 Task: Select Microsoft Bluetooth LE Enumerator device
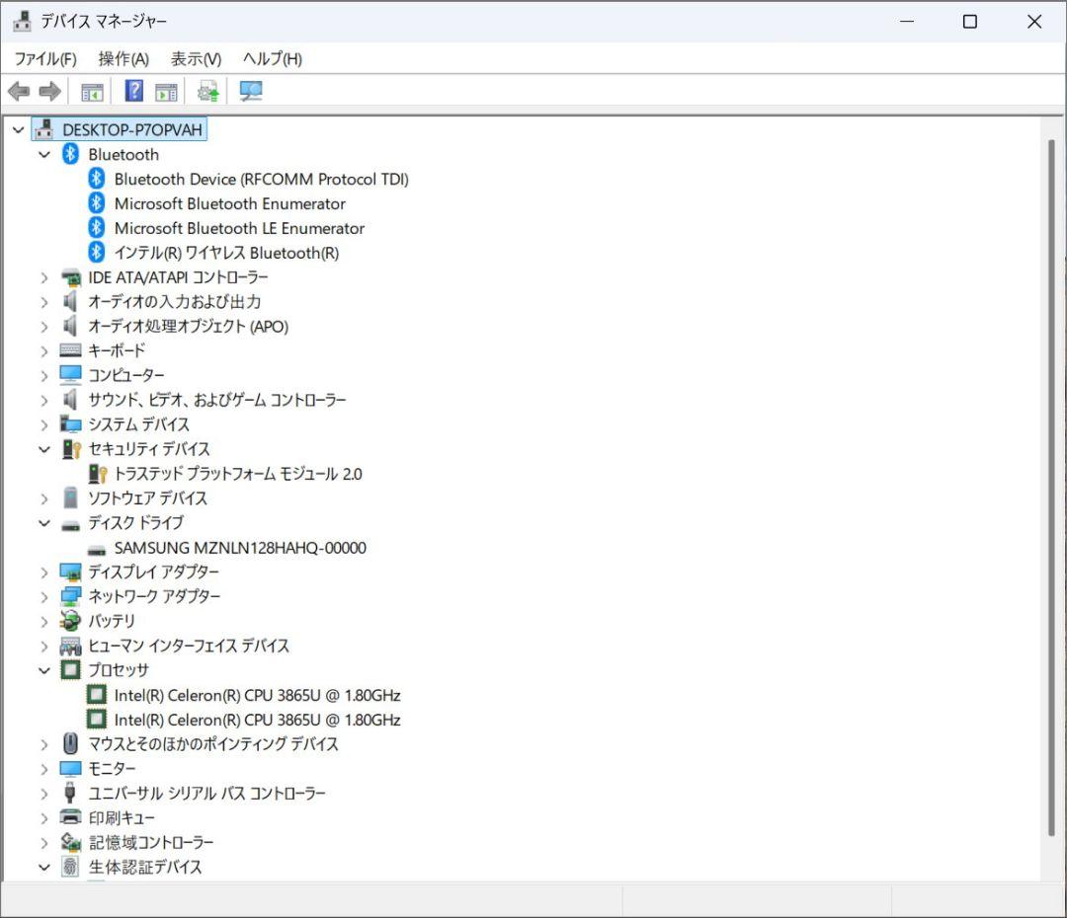[x=240, y=228]
